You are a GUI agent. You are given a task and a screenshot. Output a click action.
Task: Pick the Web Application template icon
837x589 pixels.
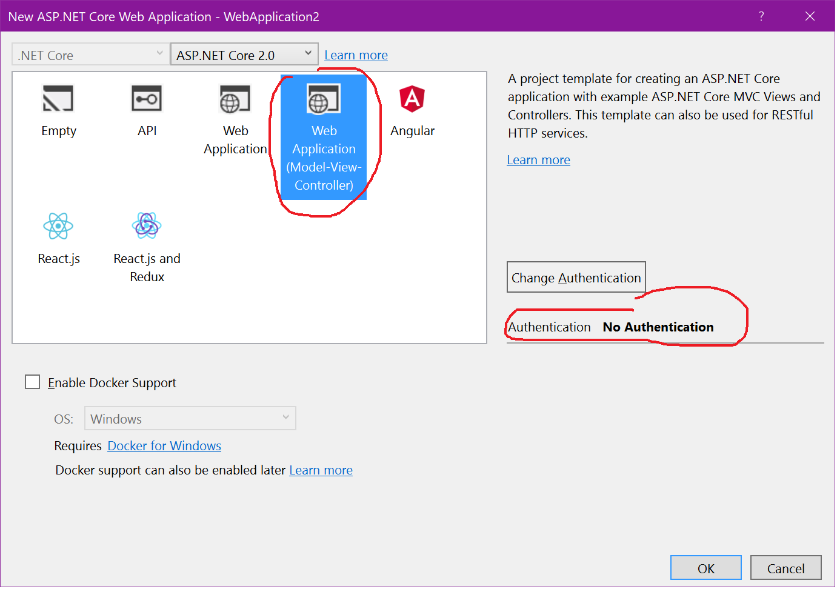click(235, 99)
